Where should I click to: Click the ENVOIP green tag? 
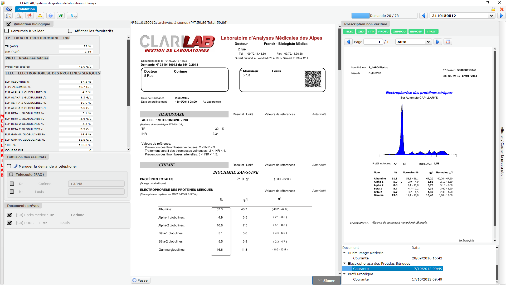(416, 31)
